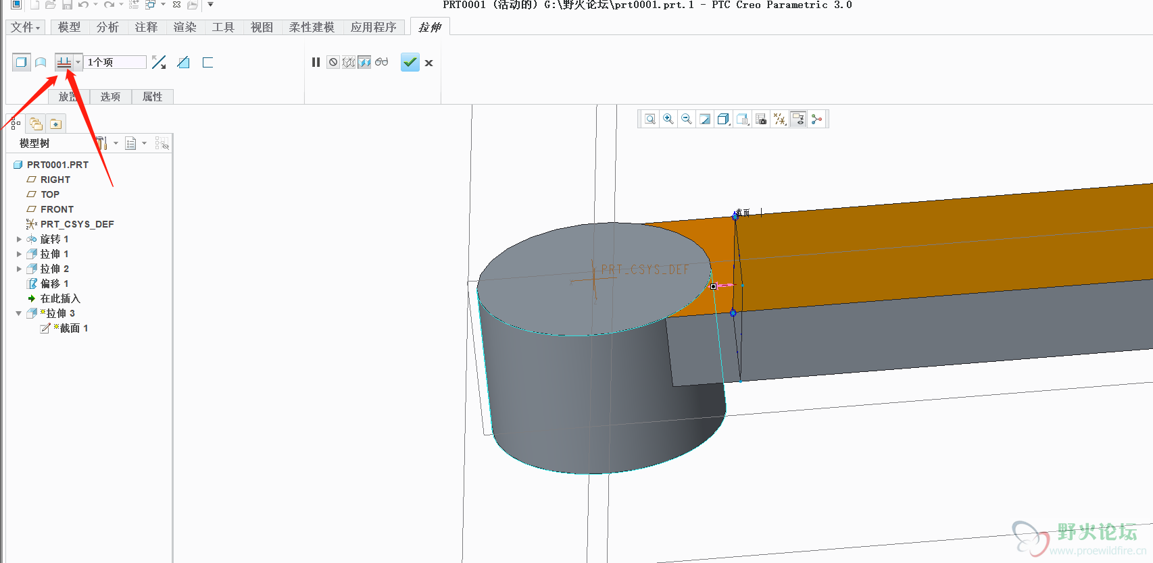Flip extrude depth direction icon
The image size is (1153, 563).
tap(159, 62)
